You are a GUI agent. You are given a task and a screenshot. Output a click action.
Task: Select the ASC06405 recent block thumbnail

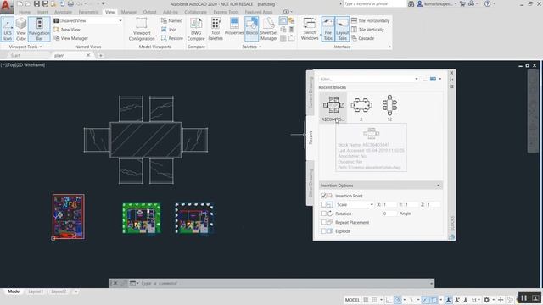[x=333, y=108]
